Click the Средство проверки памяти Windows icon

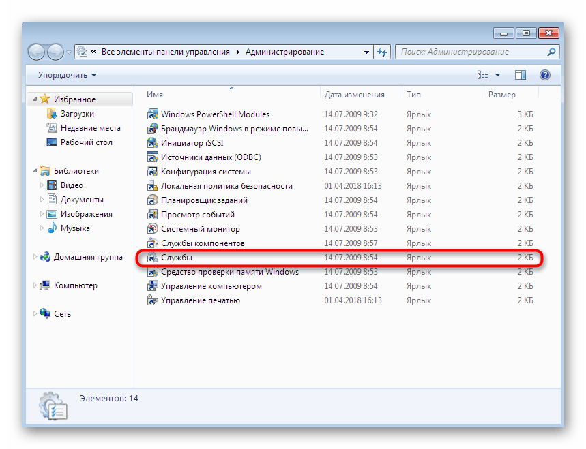click(152, 272)
